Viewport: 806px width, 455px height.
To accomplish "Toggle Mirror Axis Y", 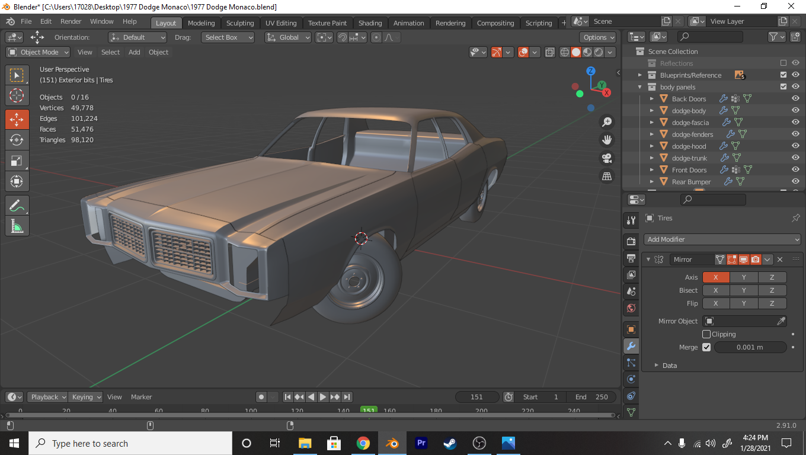I will (744, 277).
